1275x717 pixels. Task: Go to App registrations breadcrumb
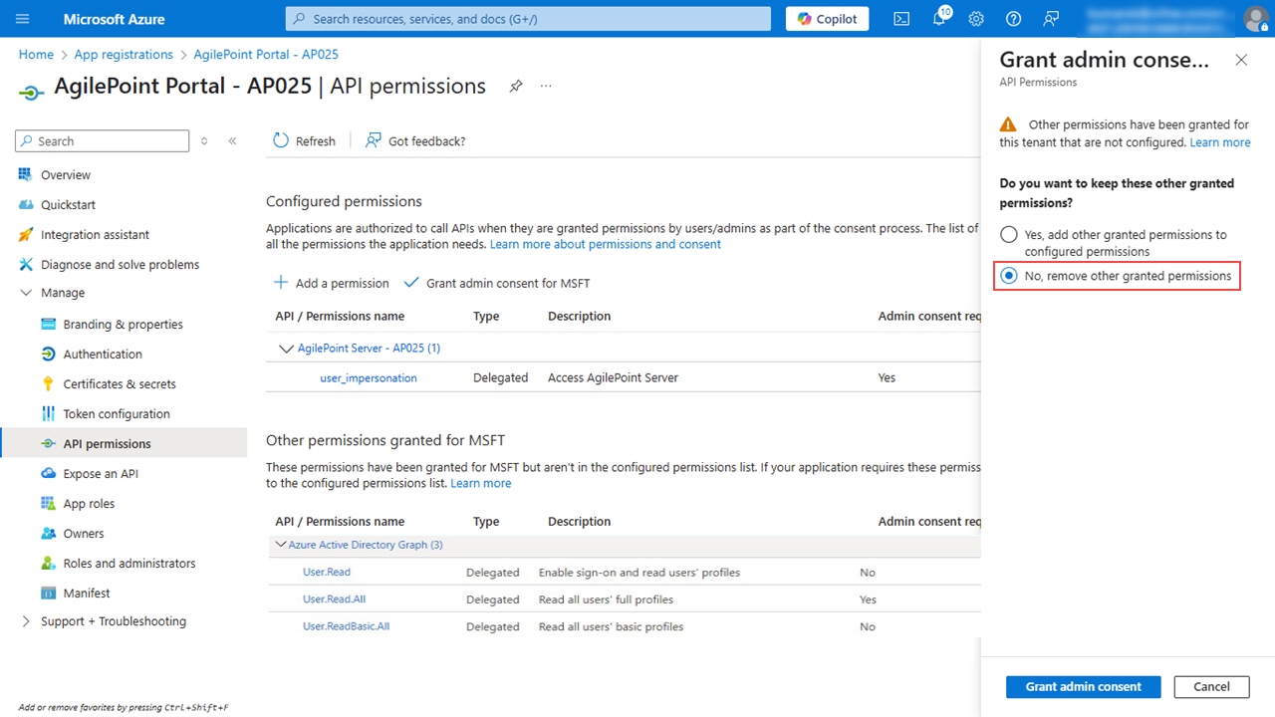click(x=124, y=55)
